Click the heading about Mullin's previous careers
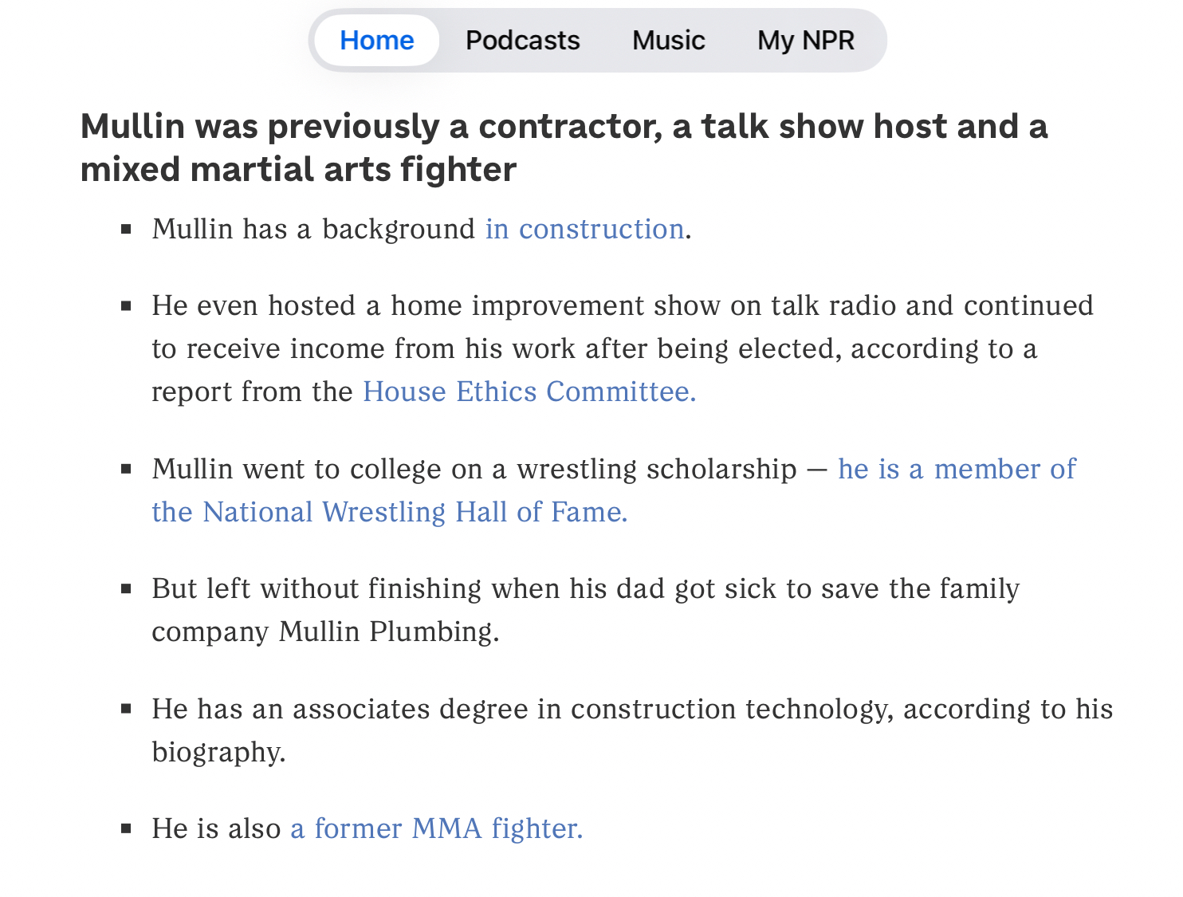The height and width of the screenshot is (897, 1183). pyautogui.click(x=563, y=148)
